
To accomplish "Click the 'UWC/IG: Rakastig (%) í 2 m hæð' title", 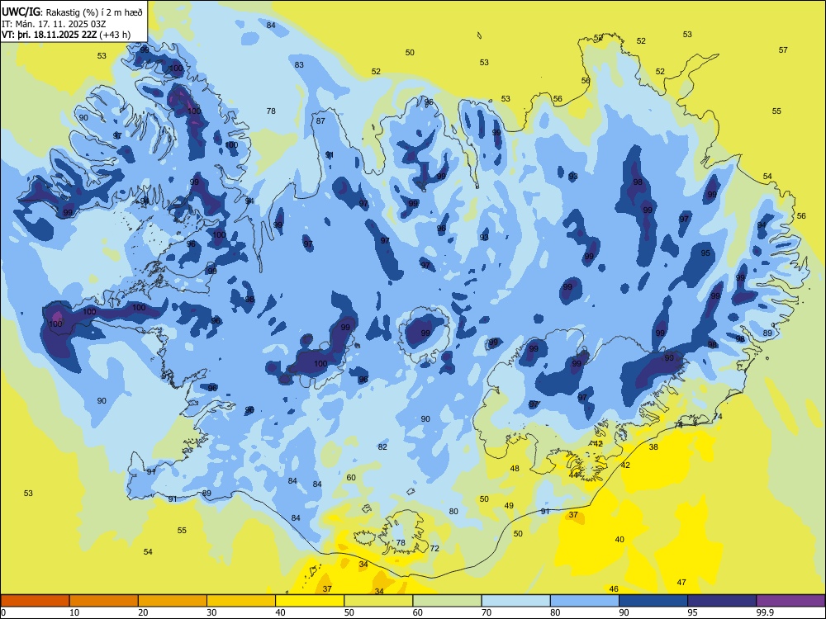I will point(72,12).
